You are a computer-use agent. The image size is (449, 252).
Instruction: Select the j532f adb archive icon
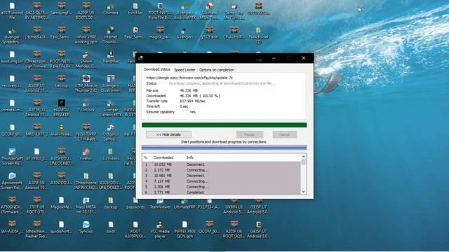pos(209,33)
